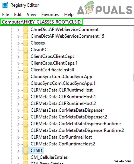
Task: Open the View menu
Action: (31, 14)
